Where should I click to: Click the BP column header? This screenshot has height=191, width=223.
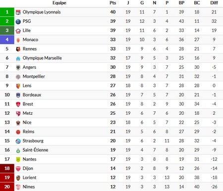181,3
